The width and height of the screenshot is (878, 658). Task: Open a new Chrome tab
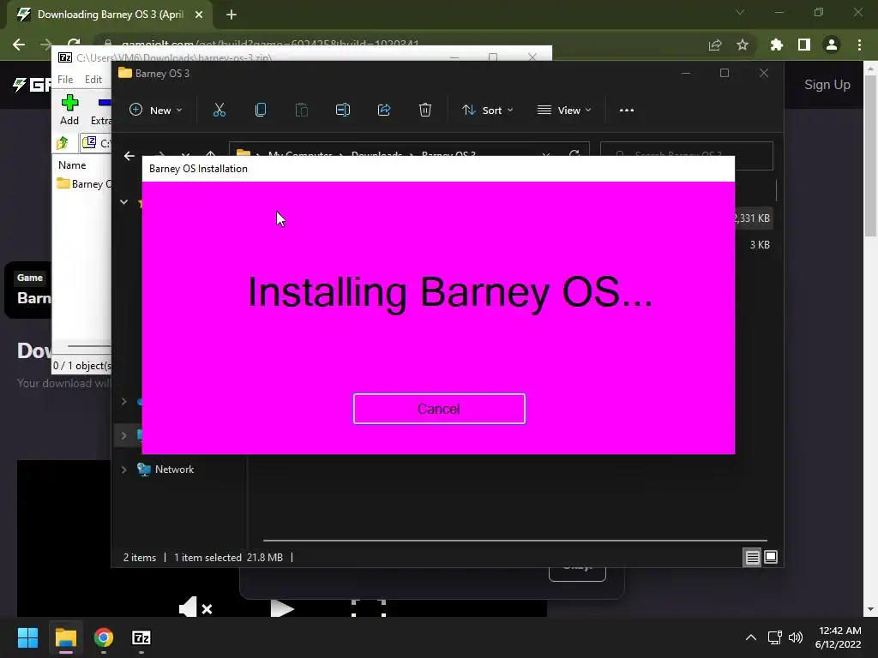click(232, 15)
